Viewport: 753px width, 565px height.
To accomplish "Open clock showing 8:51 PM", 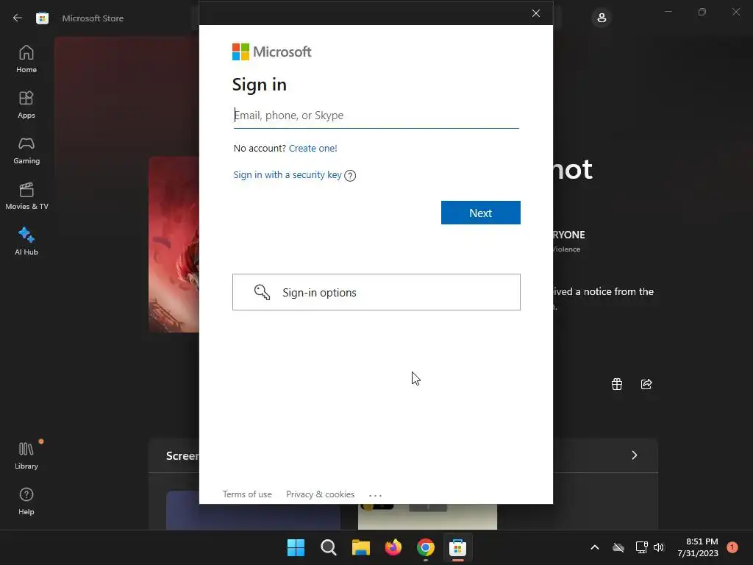I will [698, 547].
